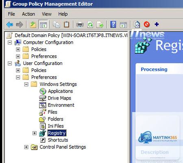
Task: Click the Paste clipboard icon
Action: 66,24
